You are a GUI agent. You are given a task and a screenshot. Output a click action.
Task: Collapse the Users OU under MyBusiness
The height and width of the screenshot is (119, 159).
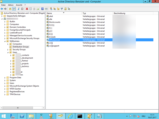point(8,53)
